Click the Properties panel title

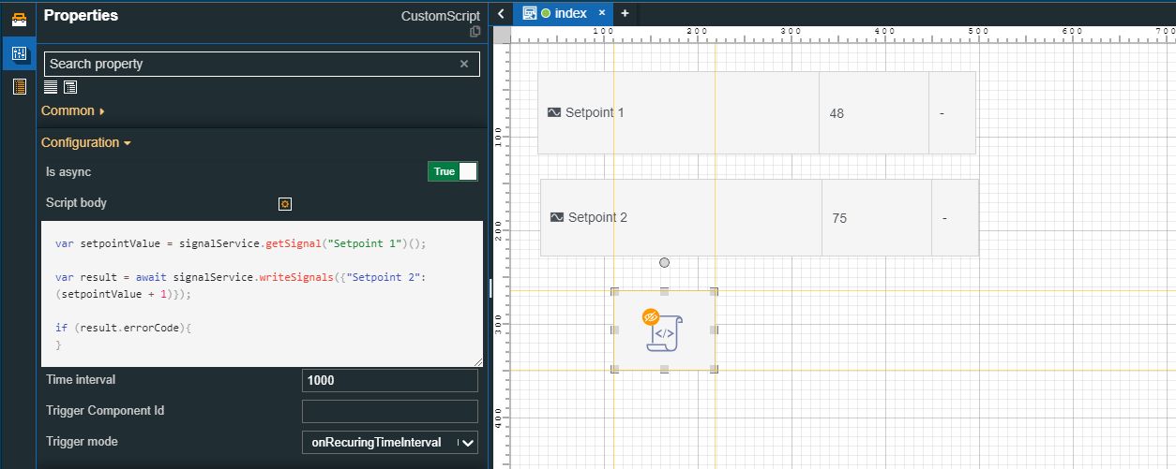tap(82, 15)
